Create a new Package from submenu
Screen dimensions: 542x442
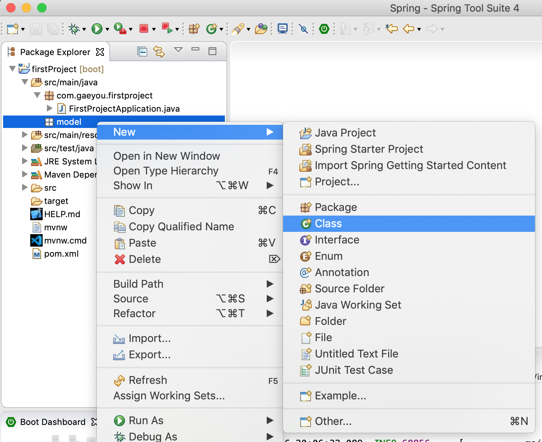pyautogui.click(x=409, y=207)
